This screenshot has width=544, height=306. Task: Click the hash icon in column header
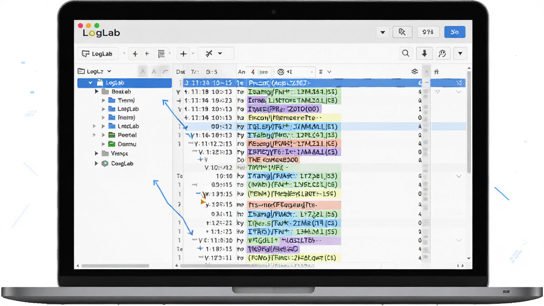437,72
